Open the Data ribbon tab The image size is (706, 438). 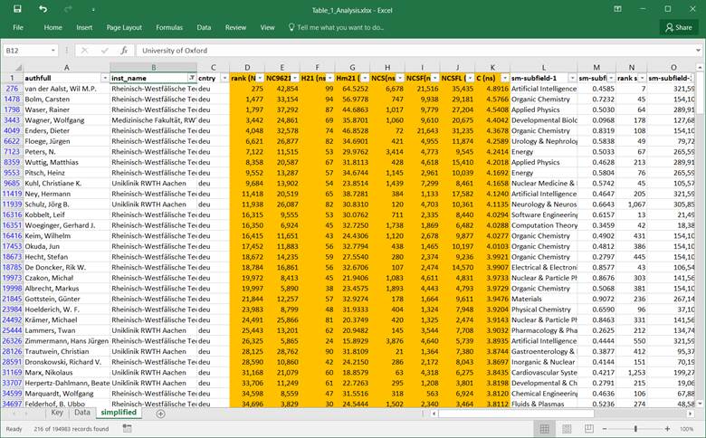[204, 27]
